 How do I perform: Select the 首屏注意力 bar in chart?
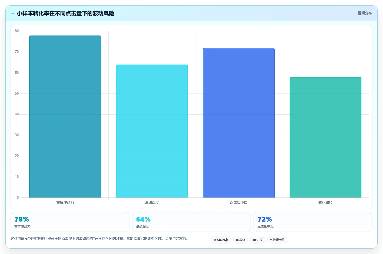pos(65,116)
